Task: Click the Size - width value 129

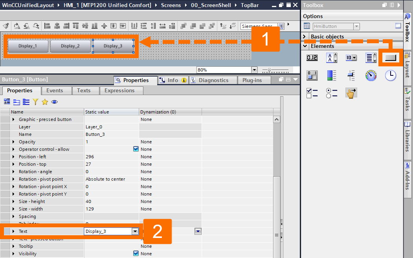Action: point(111,209)
